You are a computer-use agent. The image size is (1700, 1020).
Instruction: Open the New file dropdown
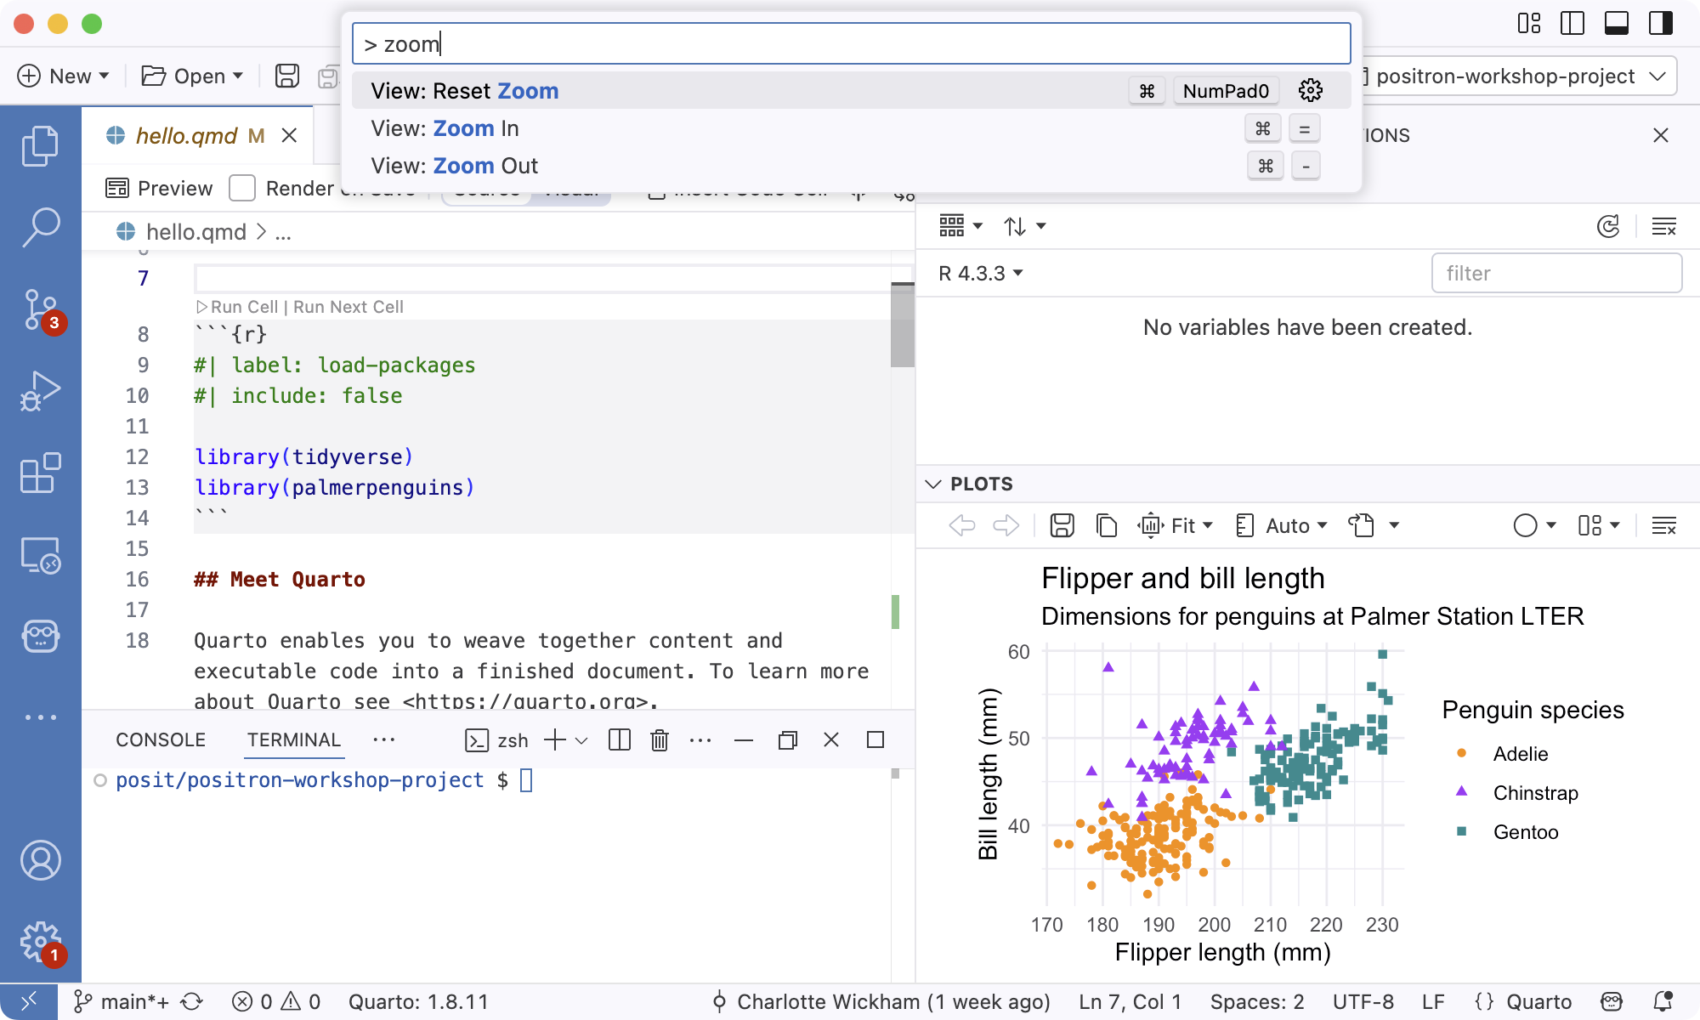[64, 76]
